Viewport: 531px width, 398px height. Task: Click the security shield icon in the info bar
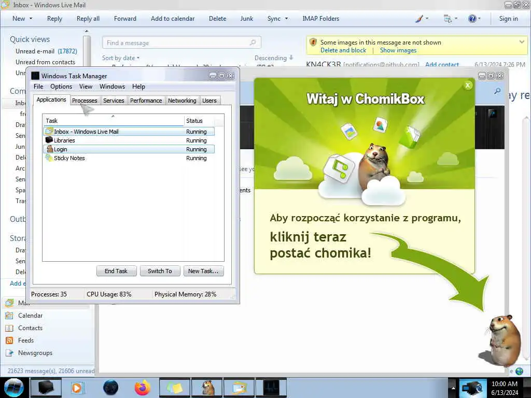(313, 42)
